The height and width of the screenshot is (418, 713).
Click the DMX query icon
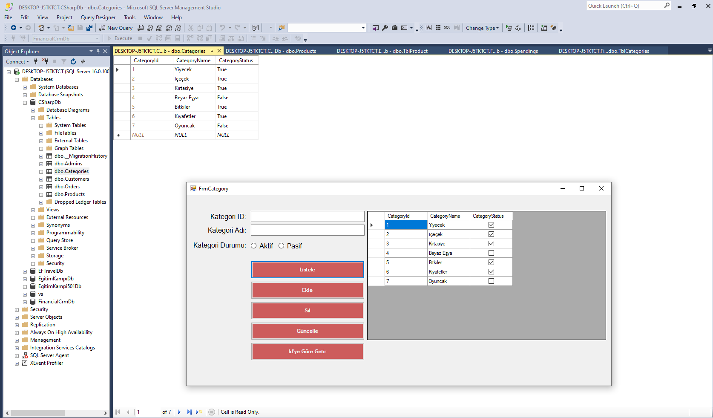(x=159, y=28)
